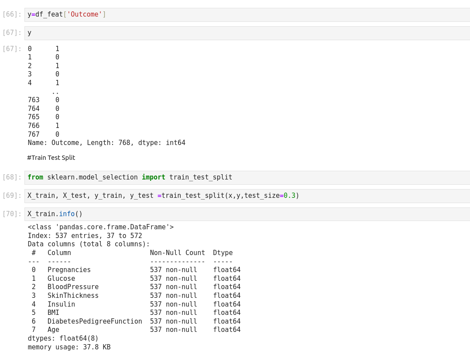Click the [68] cell prompt number
The image size is (470, 352).
click(12, 177)
